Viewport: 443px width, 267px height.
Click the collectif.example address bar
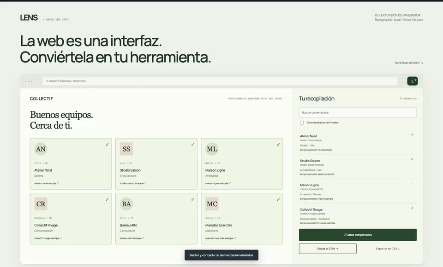220,81
